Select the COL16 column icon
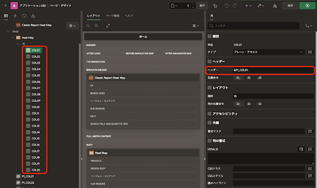Image resolution: width=317 pixels, height=188 pixels. pyautogui.click(x=28, y=145)
